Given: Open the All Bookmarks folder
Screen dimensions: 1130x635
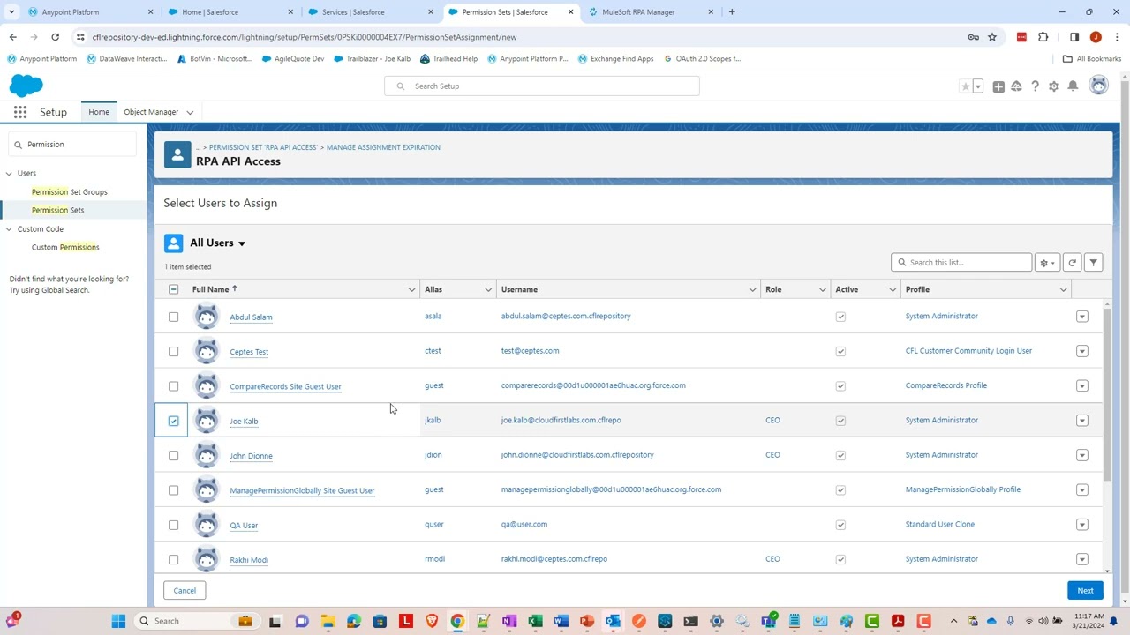Looking at the screenshot, I should [x=1092, y=58].
